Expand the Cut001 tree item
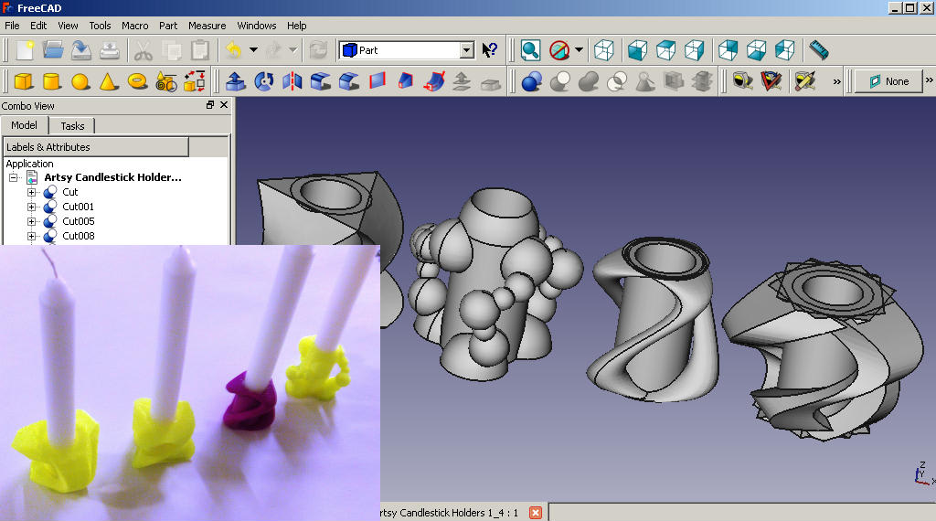The image size is (936, 521). click(x=32, y=207)
